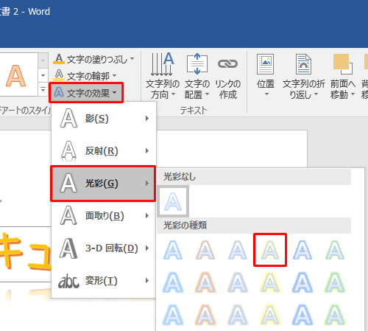The height and width of the screenshot is (331, 368).
Task: Open the 文字の輪郭 text outline dropdown
Action: tap(85, 76)
